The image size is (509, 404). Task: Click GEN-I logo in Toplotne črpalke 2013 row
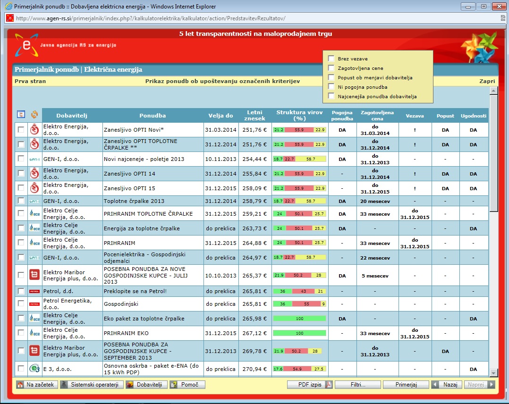(35, 201)
